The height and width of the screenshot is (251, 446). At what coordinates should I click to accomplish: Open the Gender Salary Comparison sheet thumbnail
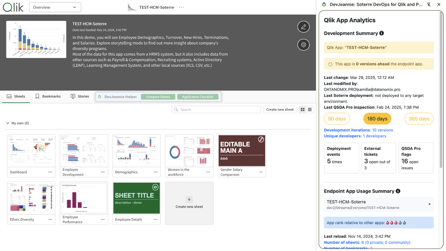coord(242,151)
